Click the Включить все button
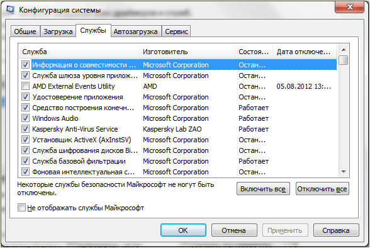Image resolution: width=370 pixels, height=248 pixels. 263,189
